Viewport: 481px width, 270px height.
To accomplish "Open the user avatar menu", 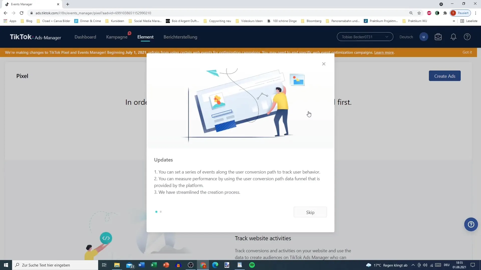I will coord(424,37).
